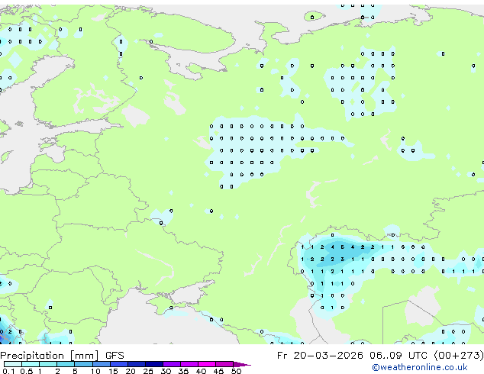The width and height of the screenshot is (484, 374).
Task: Pick the legend swatch between 10 and 15
Action: tap(101, 364)
